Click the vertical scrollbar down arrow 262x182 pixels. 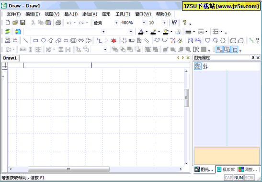186,163
